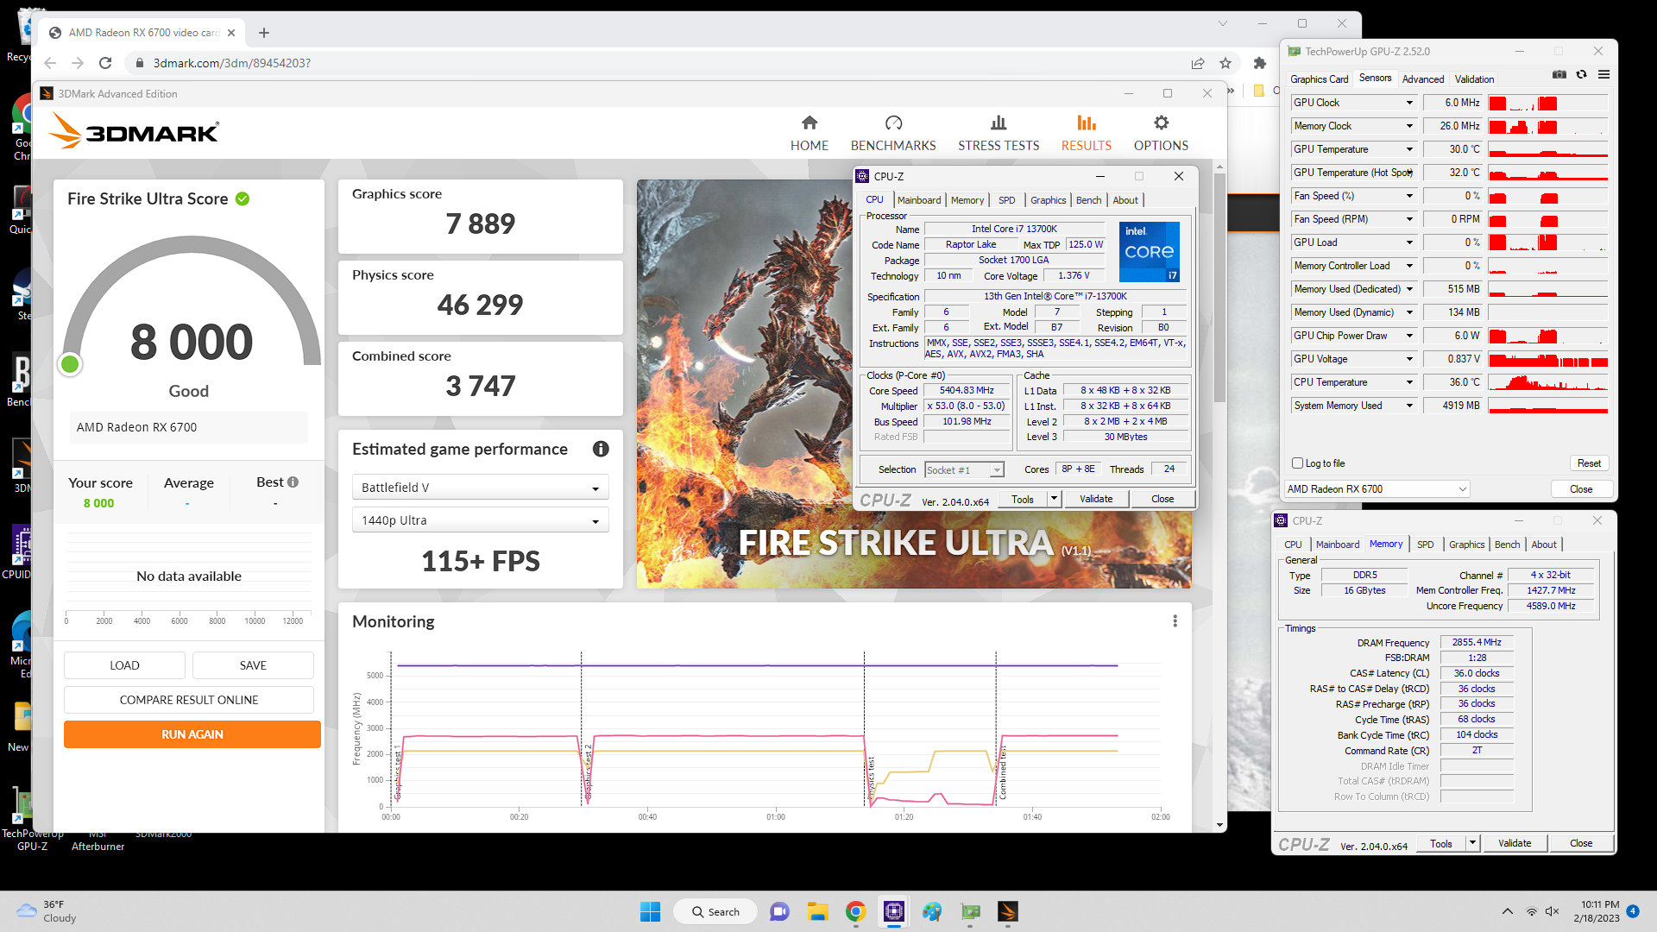Open the browser extensions puzzle icon

(1260, 63)
